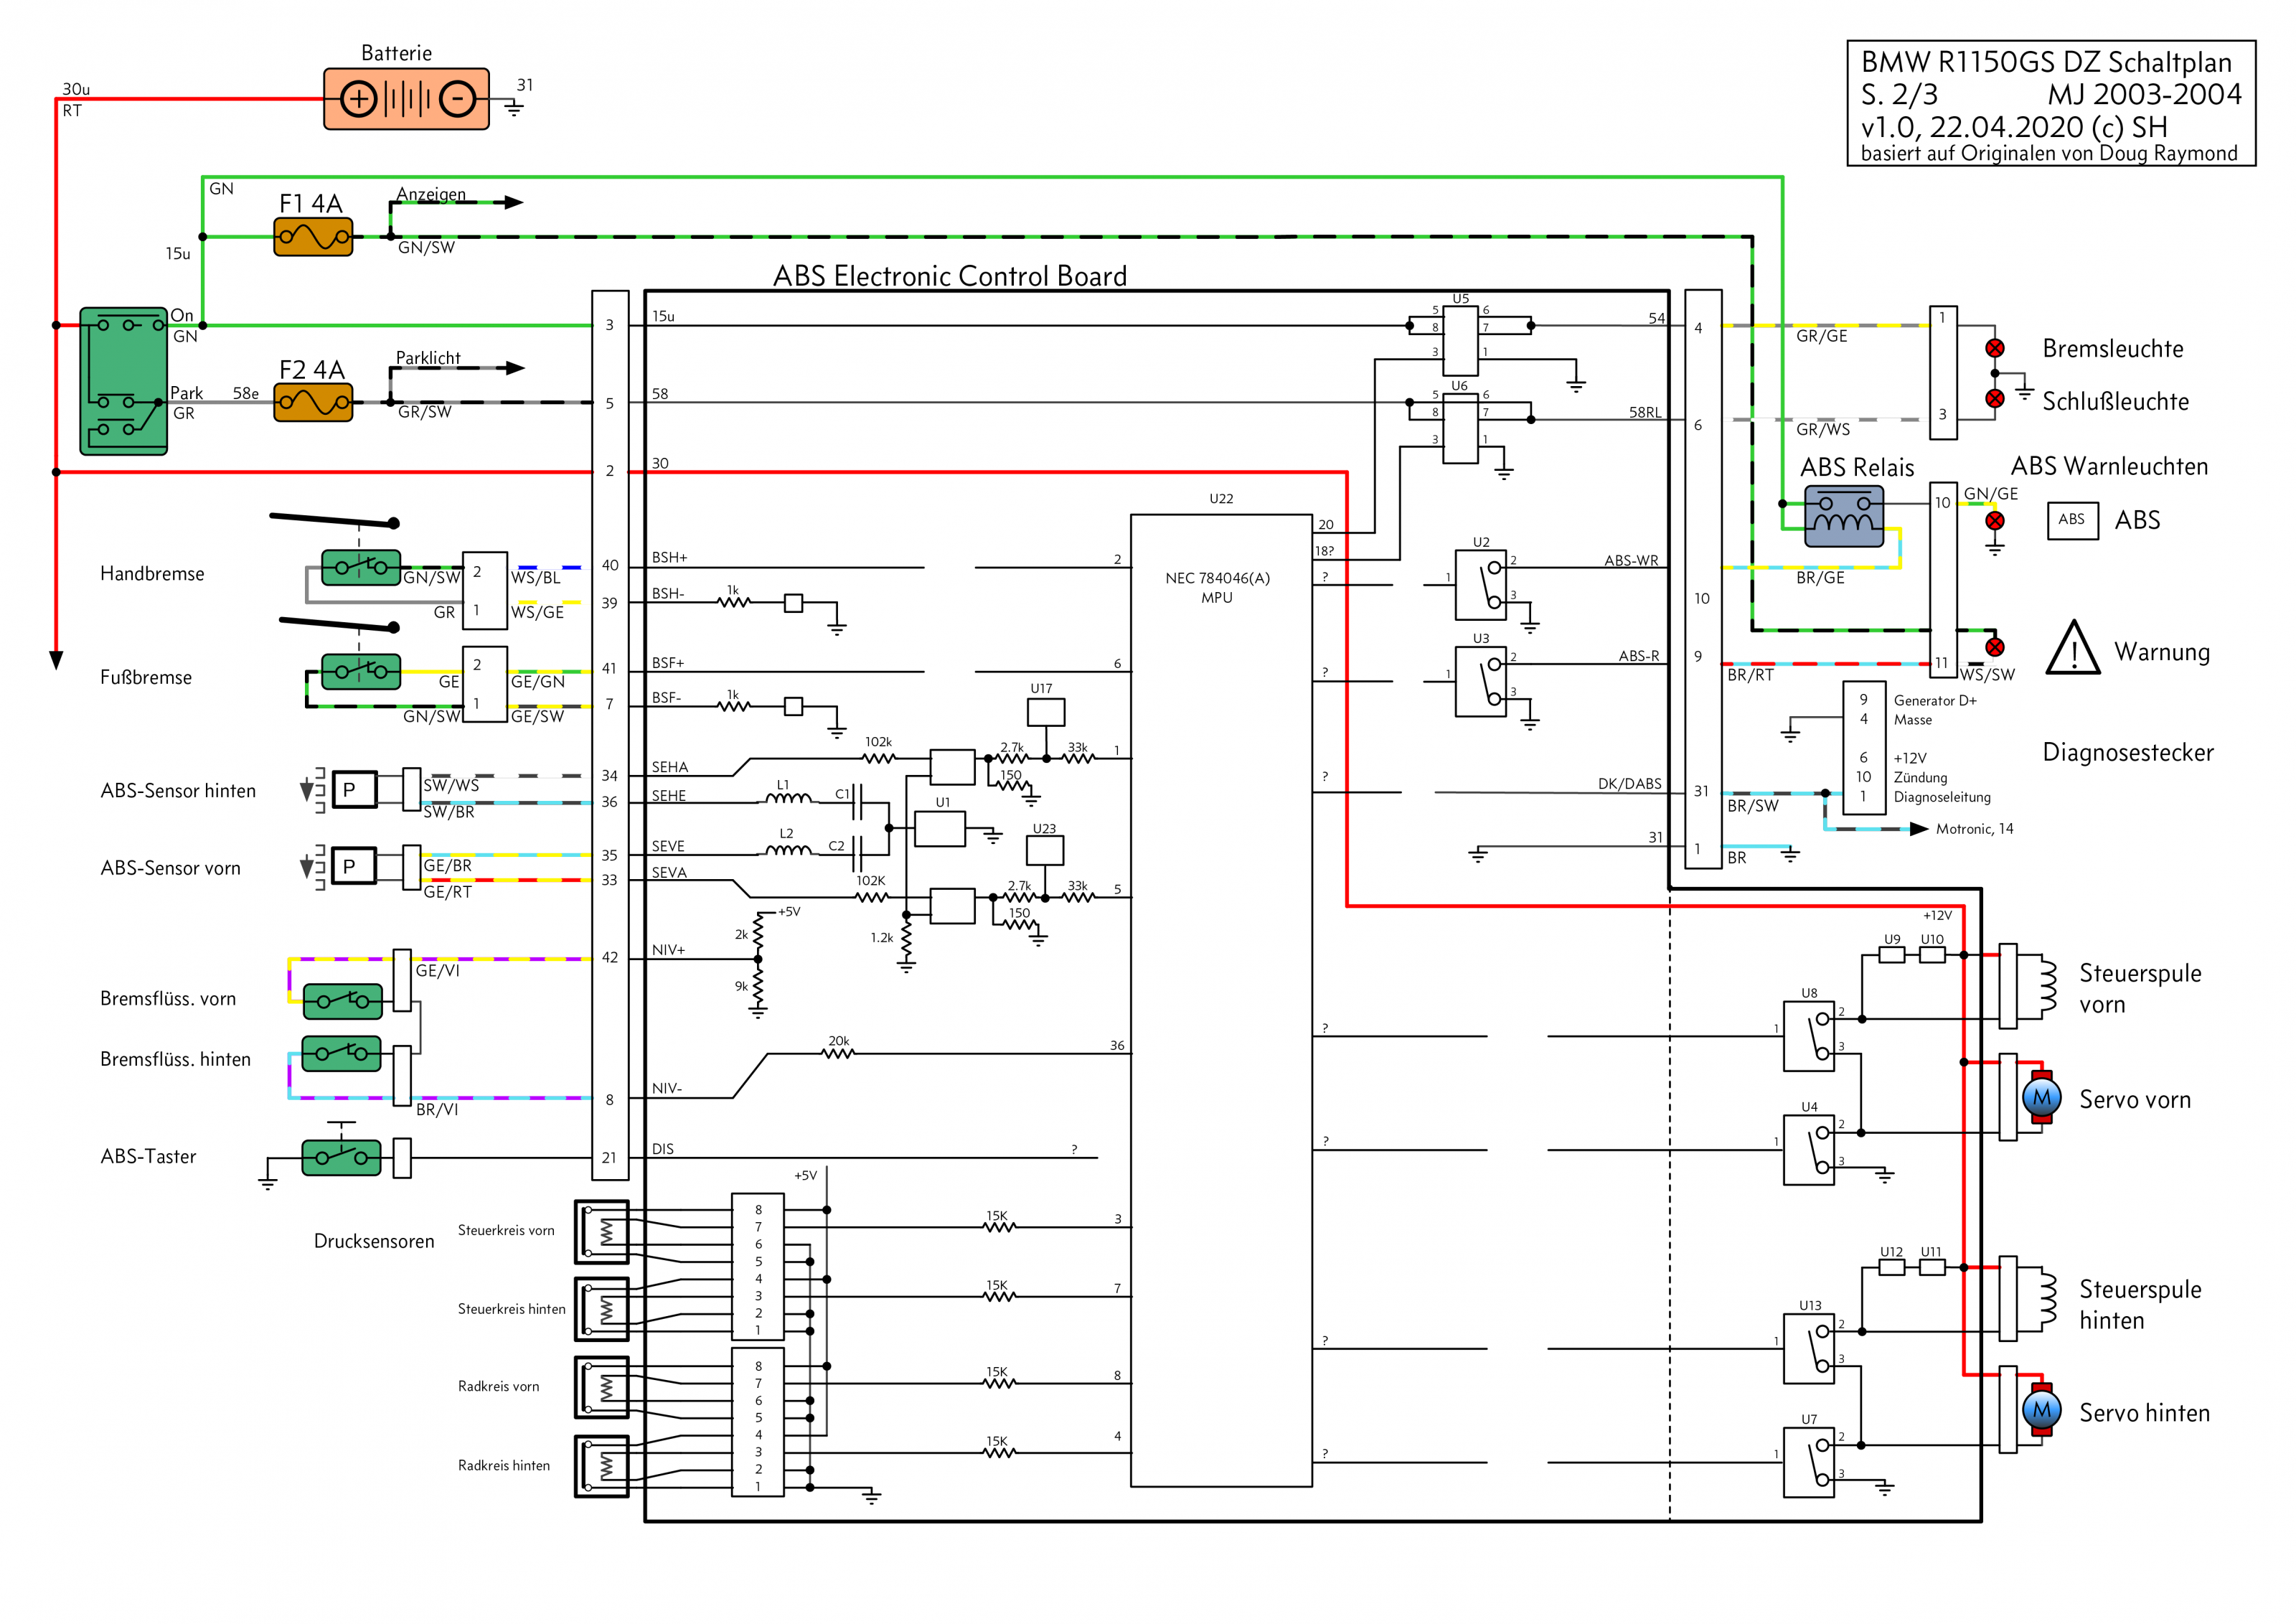Select the ABS Relais coil symbol

tap(1844, 516)
